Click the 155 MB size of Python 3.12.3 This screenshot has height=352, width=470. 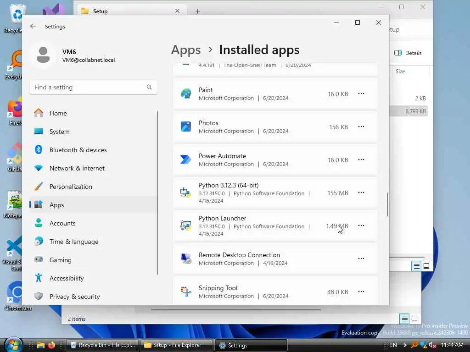338,193
